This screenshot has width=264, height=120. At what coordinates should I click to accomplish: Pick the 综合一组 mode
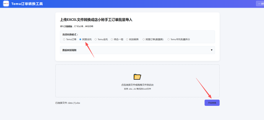(x=112, y=39)
